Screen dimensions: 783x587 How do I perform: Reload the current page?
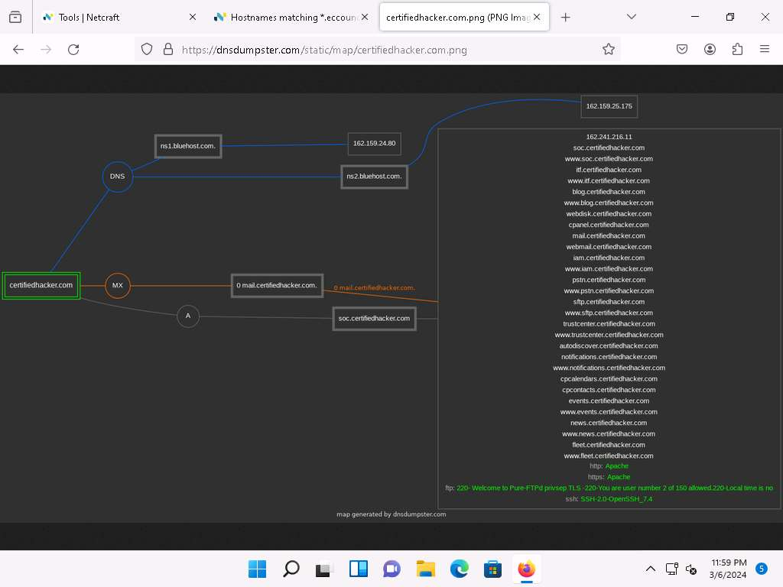coord(73,49)
